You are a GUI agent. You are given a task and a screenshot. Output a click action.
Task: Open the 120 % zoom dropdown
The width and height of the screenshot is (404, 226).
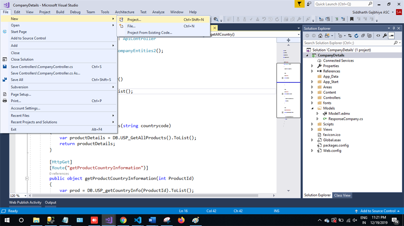tap(26, 196)
